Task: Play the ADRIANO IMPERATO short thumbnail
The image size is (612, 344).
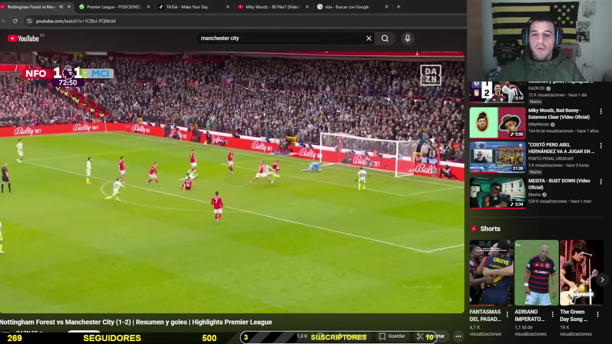Action: (x=536, y=273)
